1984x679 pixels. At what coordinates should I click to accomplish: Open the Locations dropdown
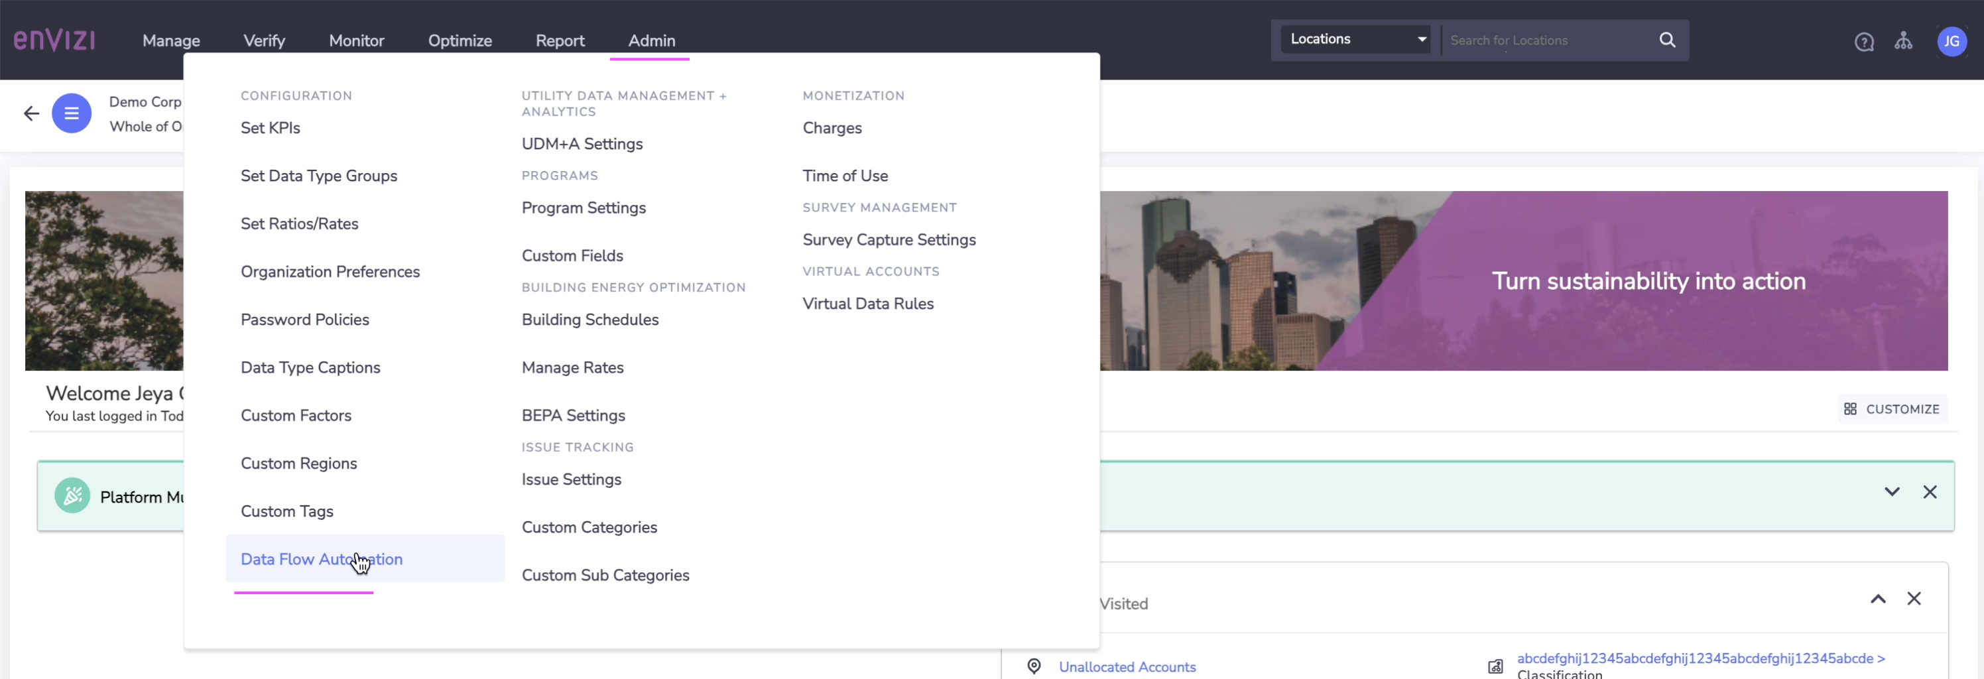click(1355, 39)
